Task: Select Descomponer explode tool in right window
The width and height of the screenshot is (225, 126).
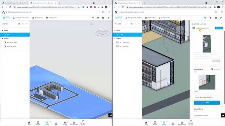Action: point(182,123)
